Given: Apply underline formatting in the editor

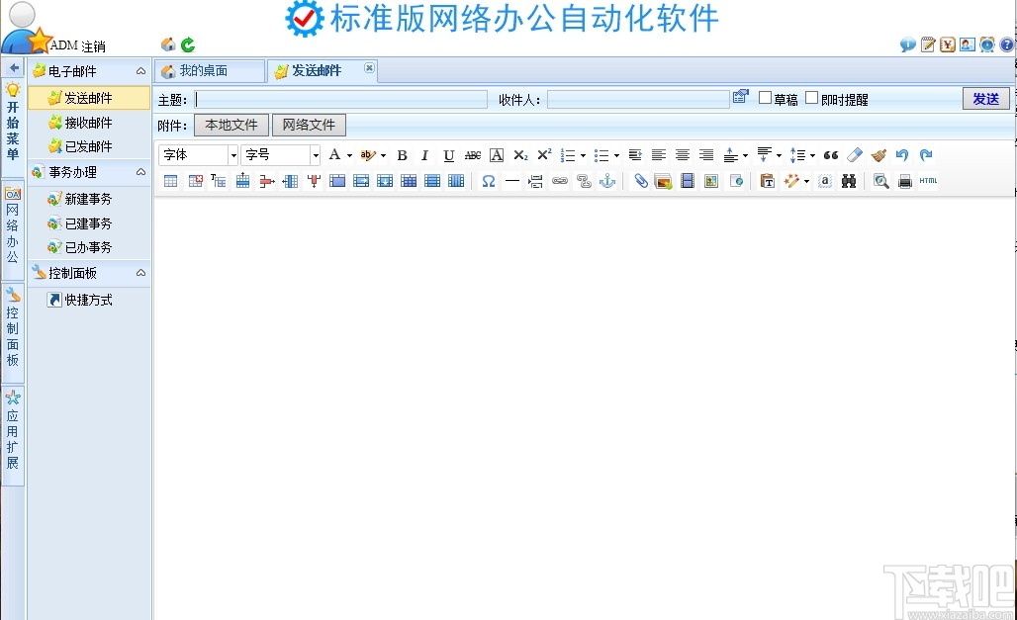Looking at the screenshot, I should pos(449,155).
